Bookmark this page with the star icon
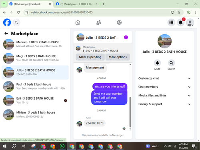 point(179,12)
